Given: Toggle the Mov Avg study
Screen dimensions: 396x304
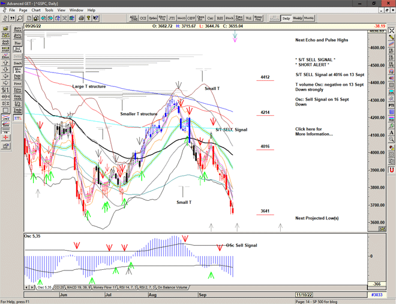Looking at the screenshot, I should click(x=17, y=71).
